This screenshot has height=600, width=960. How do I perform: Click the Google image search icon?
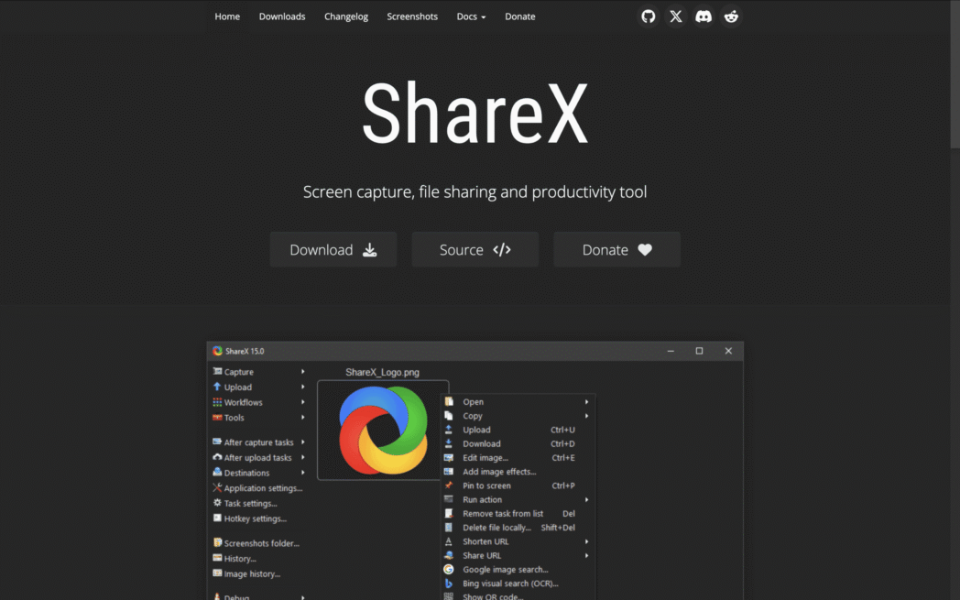[x=449, y=570]
